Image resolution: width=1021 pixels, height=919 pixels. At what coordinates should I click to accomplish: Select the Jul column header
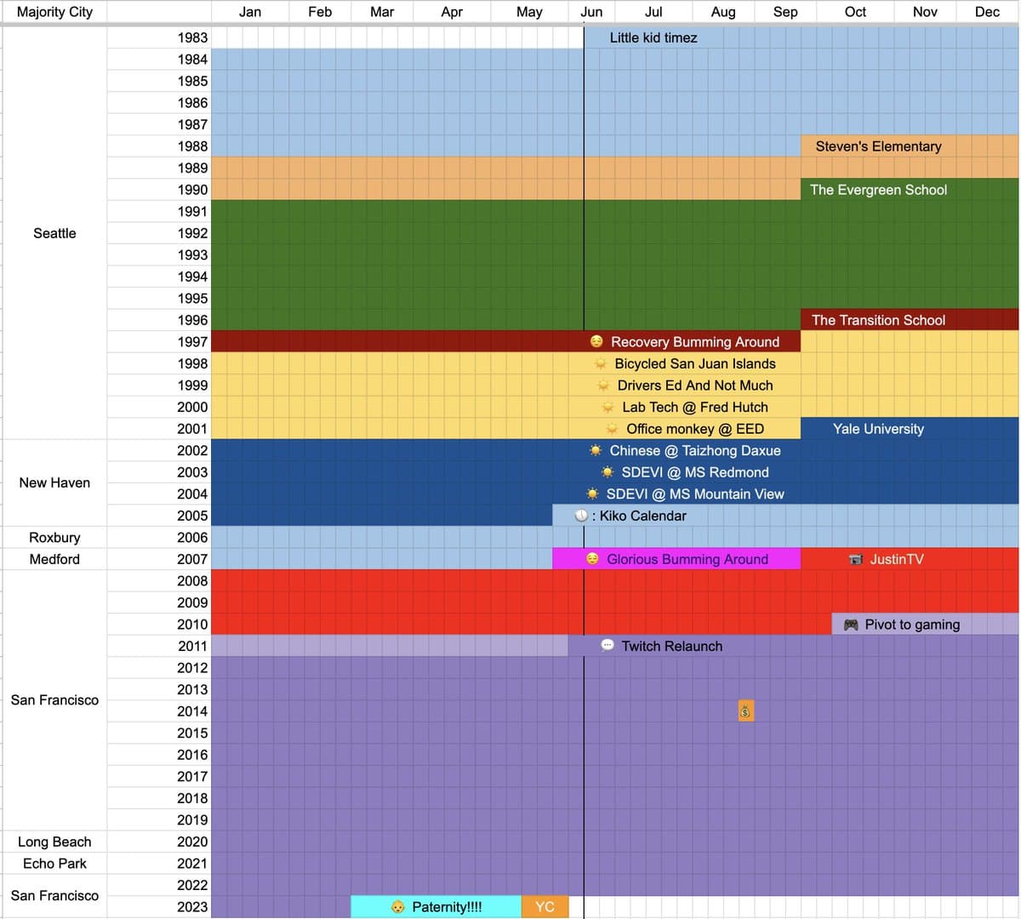coord(653,12)
